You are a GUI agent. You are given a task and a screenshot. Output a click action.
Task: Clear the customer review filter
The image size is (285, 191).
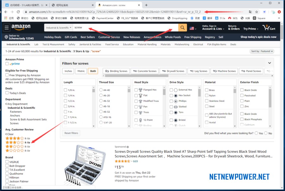pyautogui.click(x=9, y=134)
